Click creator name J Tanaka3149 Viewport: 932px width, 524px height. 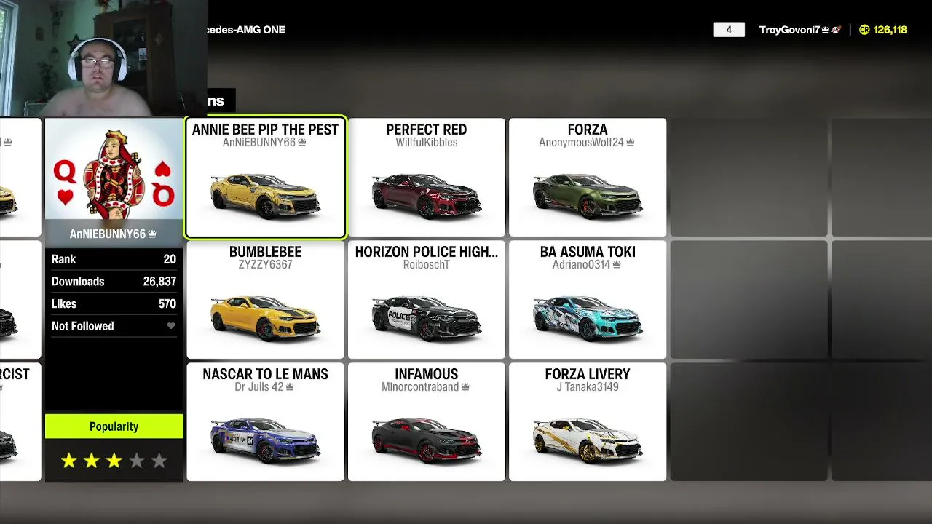pyautogui.click(x=588, y=387)
